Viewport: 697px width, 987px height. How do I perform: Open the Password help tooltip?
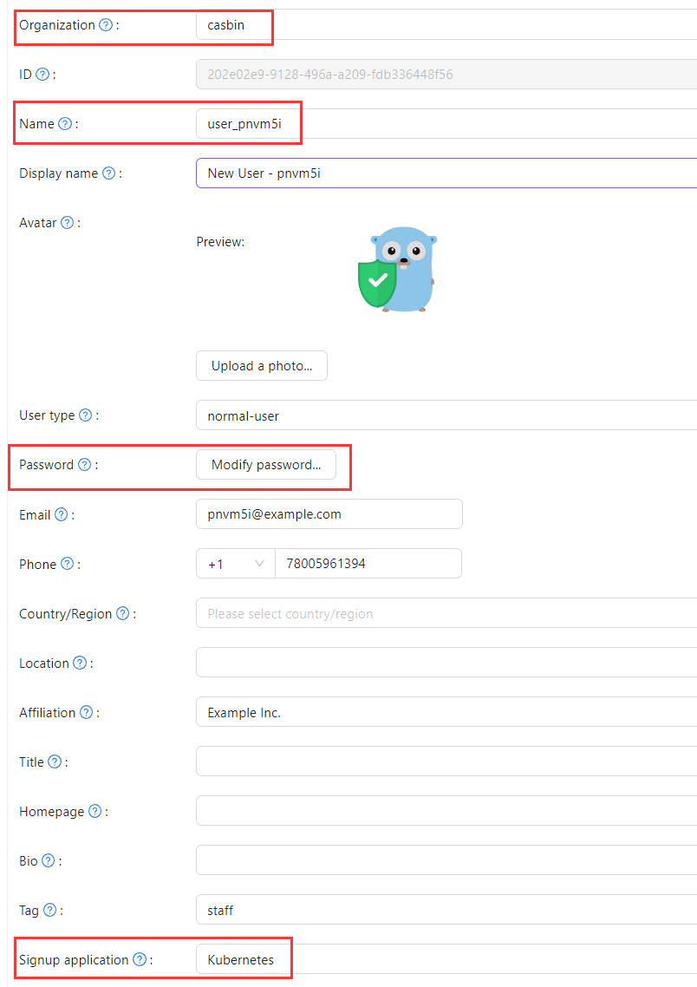(84, 464)
